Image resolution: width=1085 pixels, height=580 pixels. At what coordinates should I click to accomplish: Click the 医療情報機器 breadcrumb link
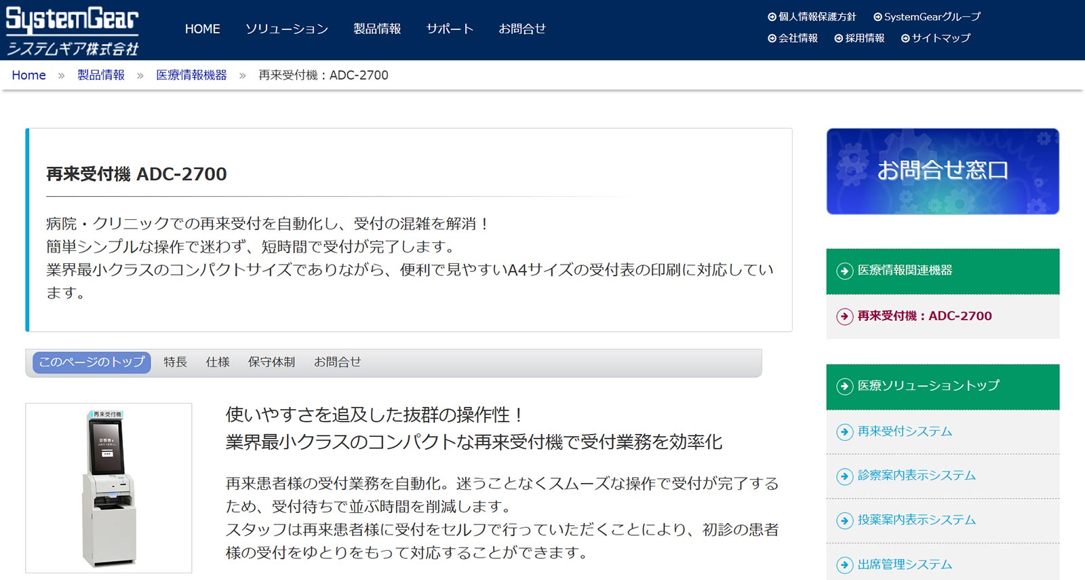tap(191, 75)
